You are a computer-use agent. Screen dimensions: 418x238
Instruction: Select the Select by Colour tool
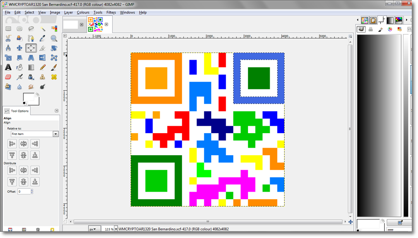click(x=54, y=29)
